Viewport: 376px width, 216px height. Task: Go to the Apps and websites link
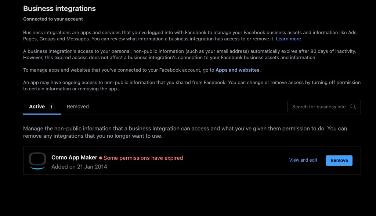click(237, 70)
